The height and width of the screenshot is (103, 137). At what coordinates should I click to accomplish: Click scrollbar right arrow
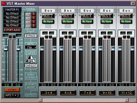click(127, 100)
